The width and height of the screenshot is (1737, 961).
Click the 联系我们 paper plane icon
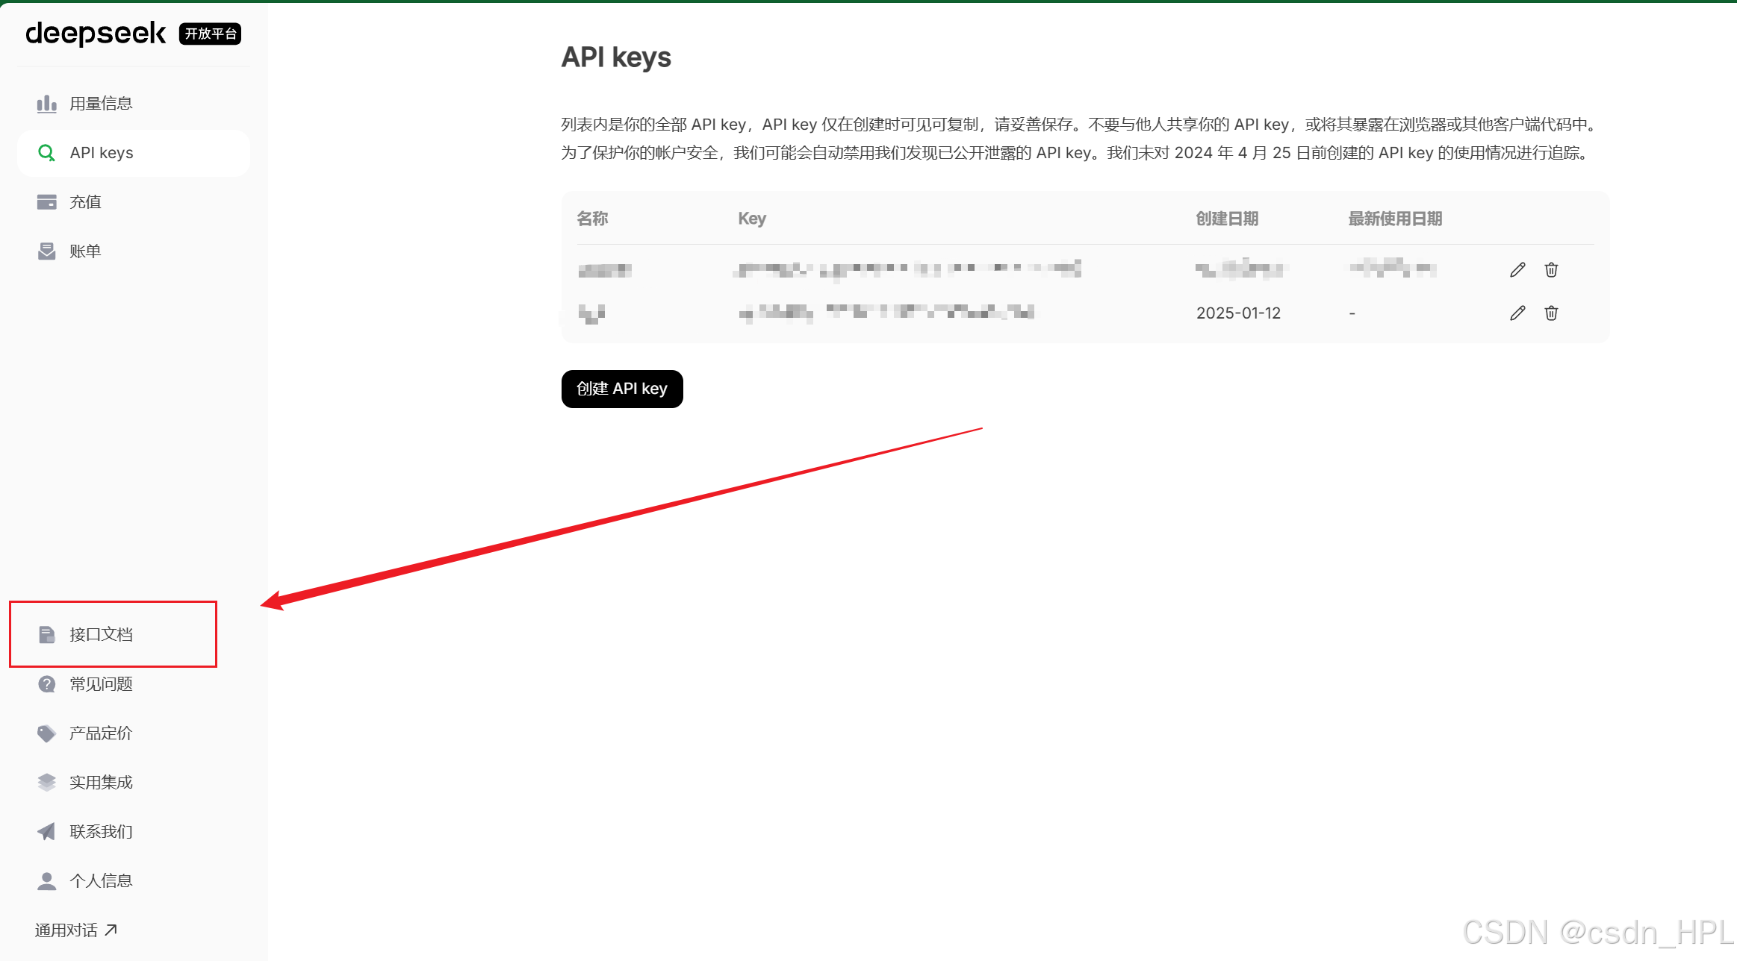[46, 832]
